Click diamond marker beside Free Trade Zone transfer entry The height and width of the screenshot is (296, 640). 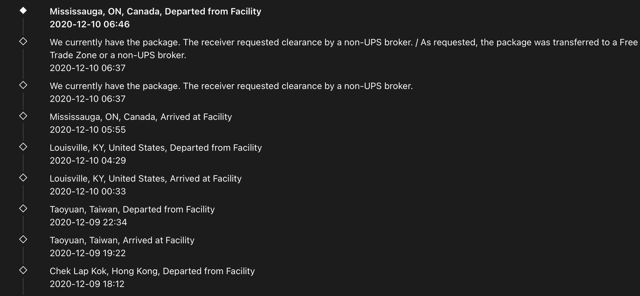click(23, 41)
